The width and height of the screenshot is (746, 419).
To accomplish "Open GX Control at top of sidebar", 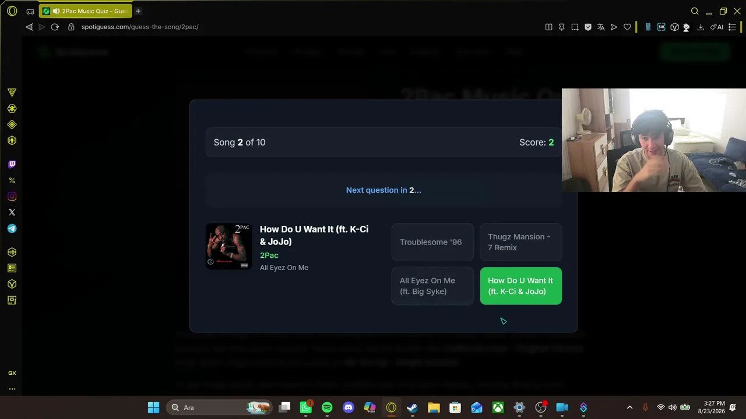I will pyautogui.click(x=12, y=93).
